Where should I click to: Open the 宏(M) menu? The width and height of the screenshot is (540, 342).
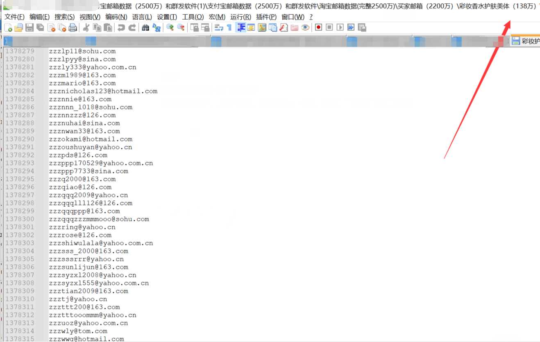(x=217, y=17)
